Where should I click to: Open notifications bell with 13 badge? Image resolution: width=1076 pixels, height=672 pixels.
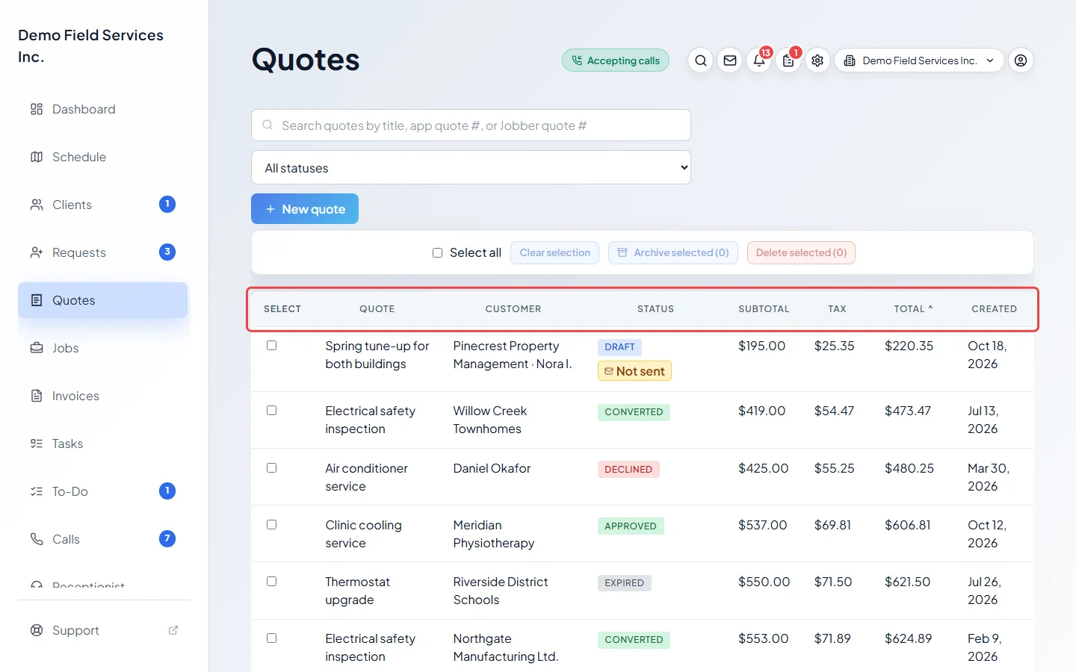point(759,60)
